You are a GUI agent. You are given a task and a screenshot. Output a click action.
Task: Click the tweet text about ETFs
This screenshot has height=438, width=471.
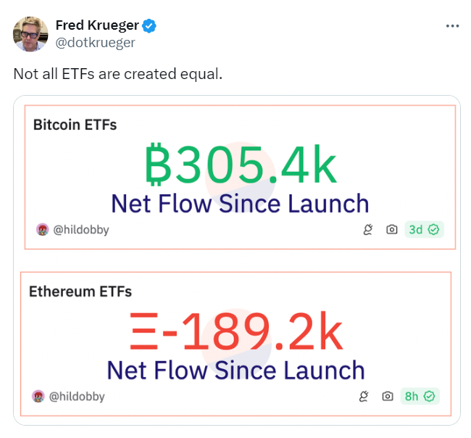point(118,74)
